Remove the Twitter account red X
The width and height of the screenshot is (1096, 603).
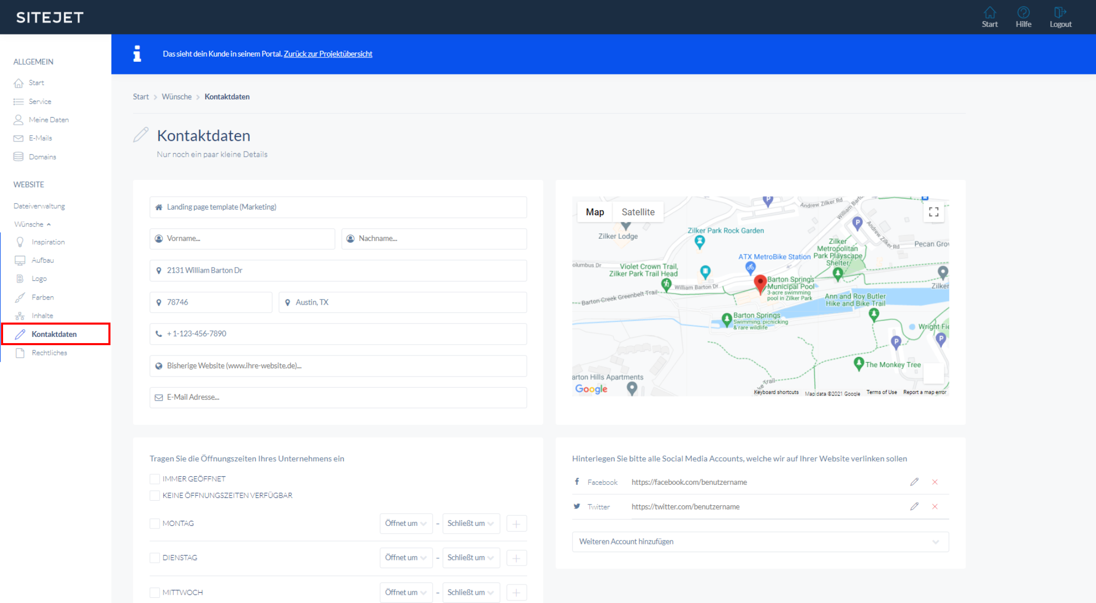tap(935, 506)
